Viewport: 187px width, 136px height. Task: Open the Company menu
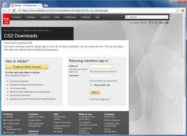[86, 17]
